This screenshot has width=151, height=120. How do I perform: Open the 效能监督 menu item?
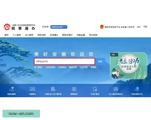click(81, 35)
